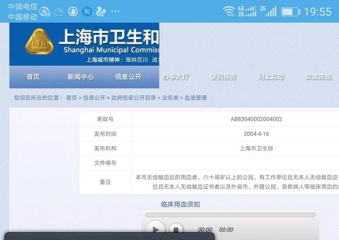Select the publisher 上海市卫生局 cell

(x=256, y=148)
